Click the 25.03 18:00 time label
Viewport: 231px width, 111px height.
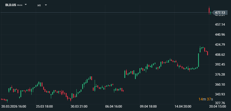[x=44, y=107]
